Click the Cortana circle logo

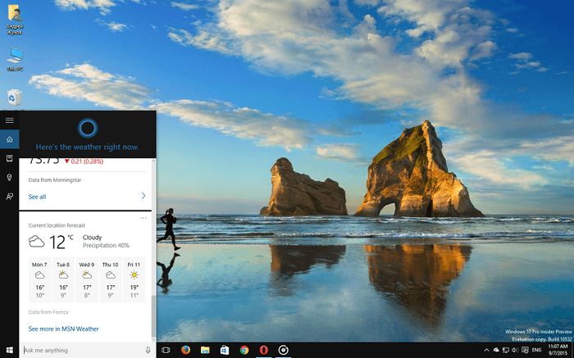pyautogui.click(x=87, y=126)
